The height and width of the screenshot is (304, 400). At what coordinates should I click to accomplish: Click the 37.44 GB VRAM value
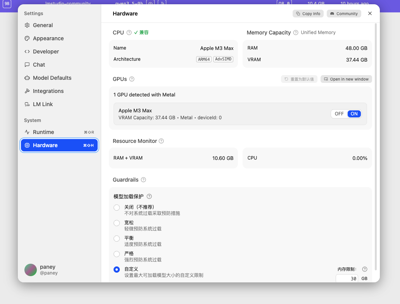tap(357, 60)
